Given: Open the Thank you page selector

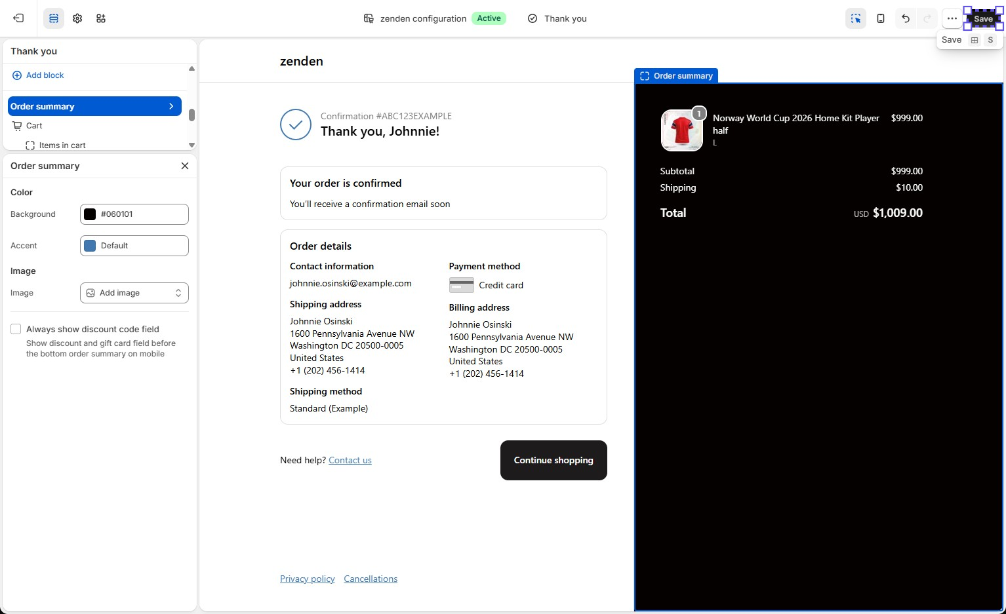Looking at the screenshot, I should pyautogui.click(x=557, y=18).
